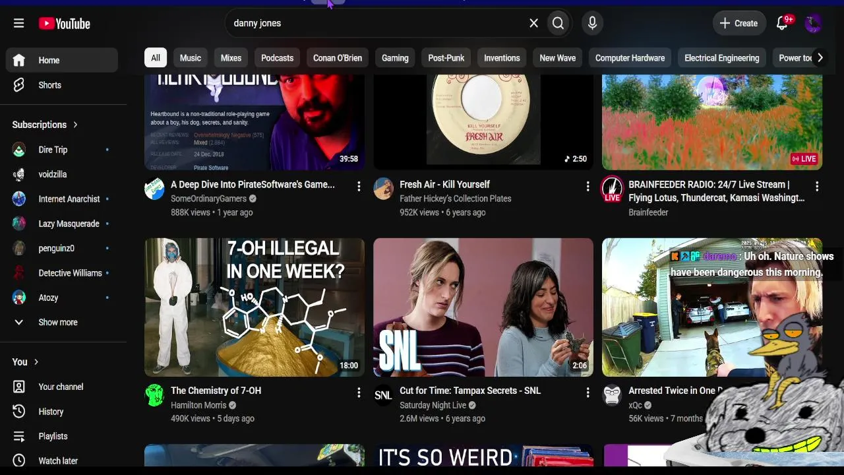Viewport: 844px width, 475px height.
Task: Open the Saturday Night Live channel avatar
Action: tap(383, 395)
